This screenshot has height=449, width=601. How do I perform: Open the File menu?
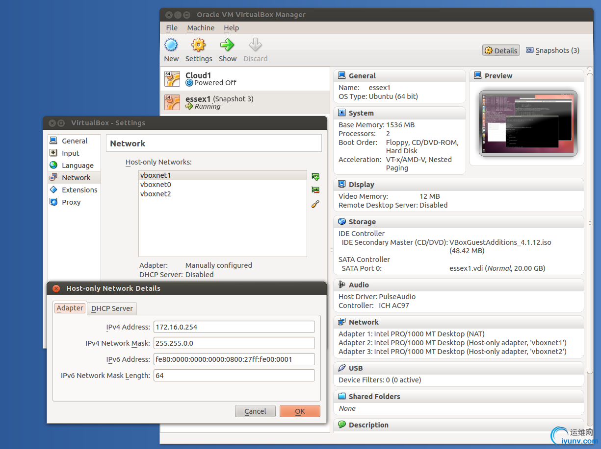click(x=172, y=28)
